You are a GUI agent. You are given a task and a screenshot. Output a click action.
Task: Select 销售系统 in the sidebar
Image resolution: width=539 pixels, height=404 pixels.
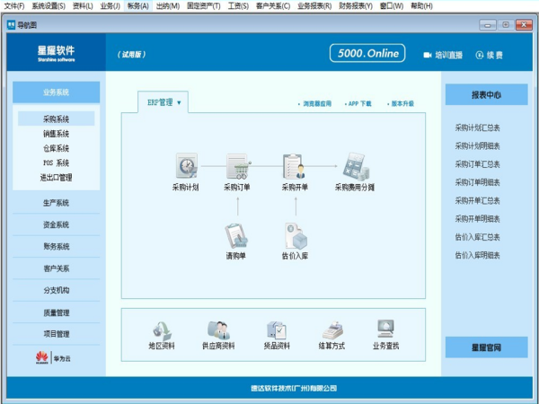[56, 134]
